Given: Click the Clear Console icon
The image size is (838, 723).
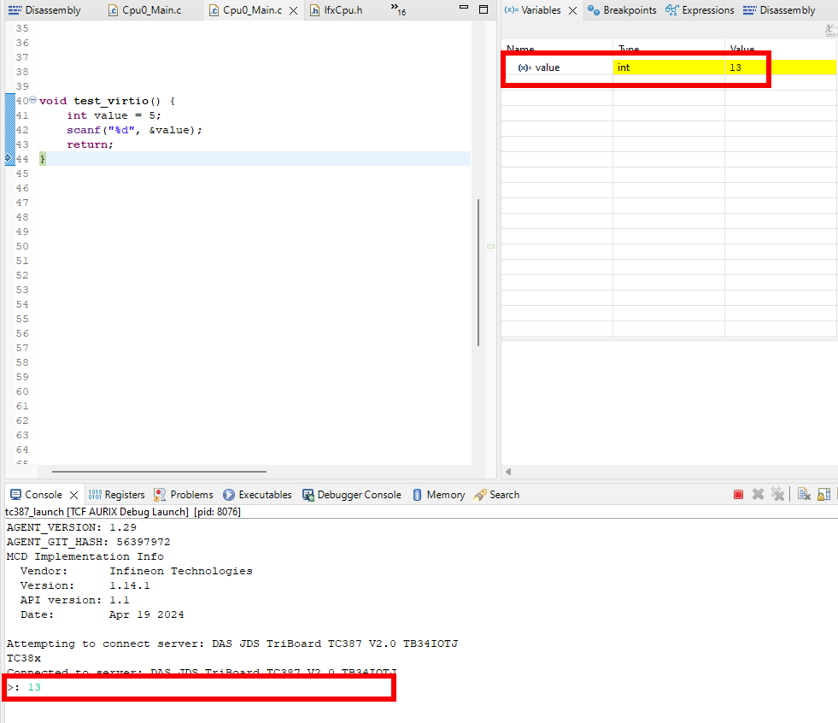Looking at the screenshot, I should pos(804,495).
